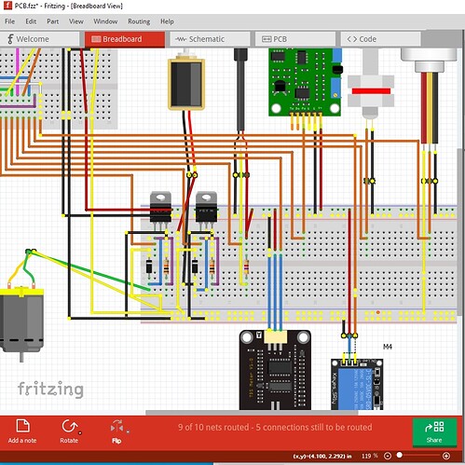
Task: Open the View menu
Action: coord(76,21)
